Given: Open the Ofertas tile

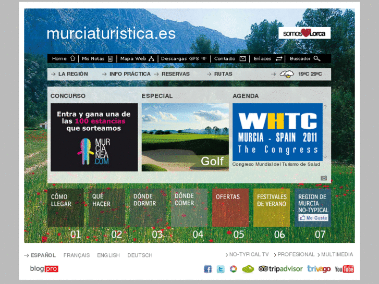Looking at the screenshot, I should point(230,207).
